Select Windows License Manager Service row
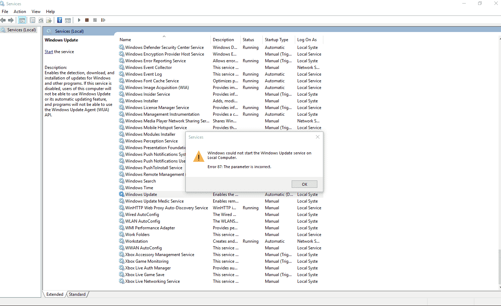Screen dimensions: 501x306 (221, 108)
